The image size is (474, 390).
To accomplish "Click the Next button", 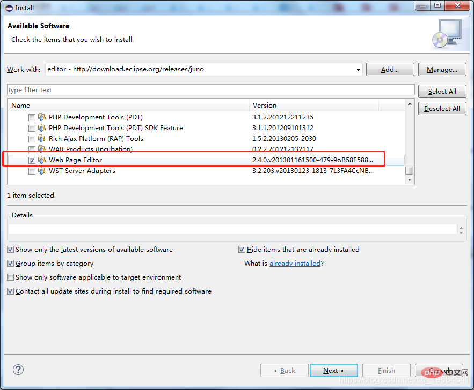I will point(334,370).
